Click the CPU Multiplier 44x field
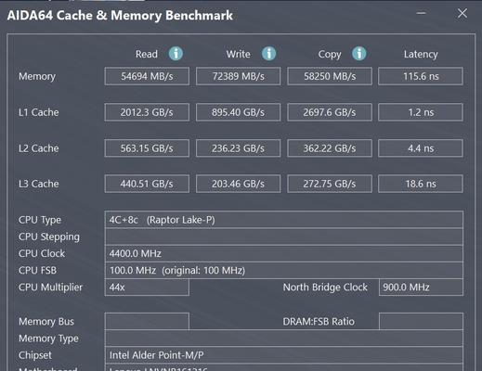 [x=147, y=288]
